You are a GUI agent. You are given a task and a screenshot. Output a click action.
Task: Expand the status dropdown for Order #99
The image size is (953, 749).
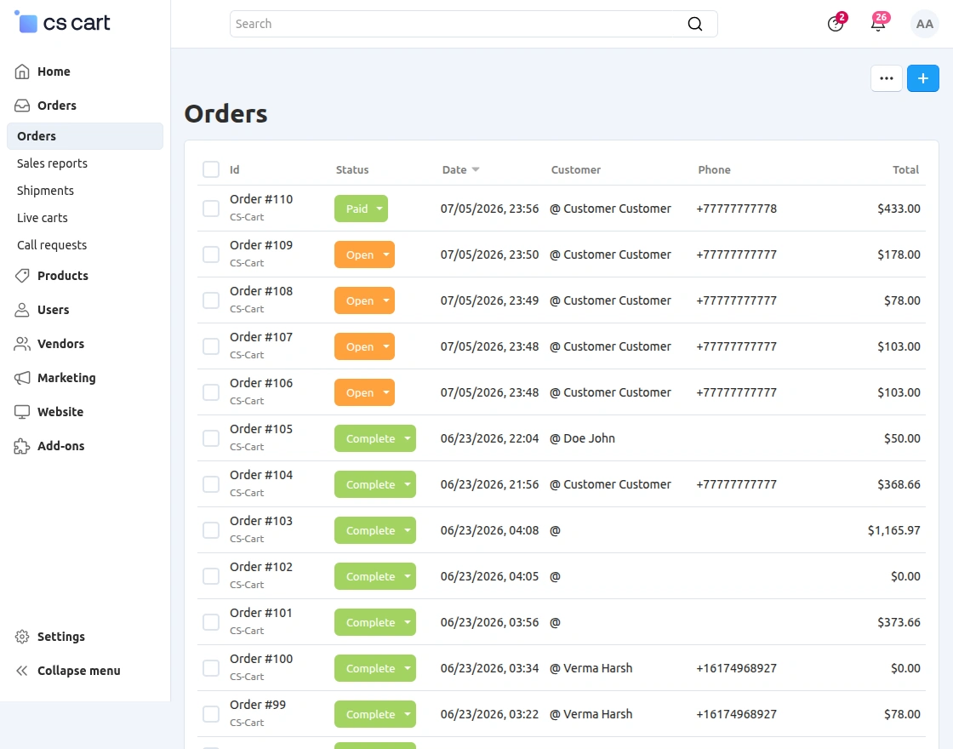[x=375, y=714]
